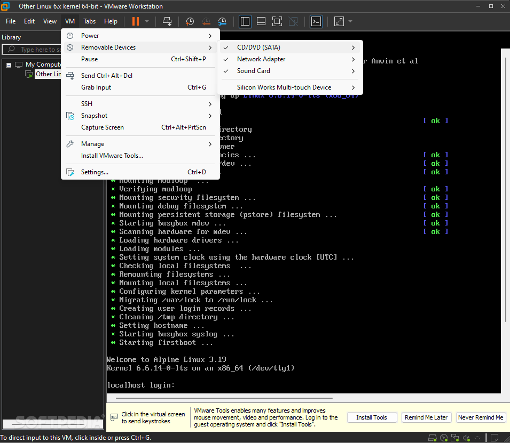Toggle the console view terminal toolbar icon
The height and width of the screenshot is (443, 510).
click(316, 21)
